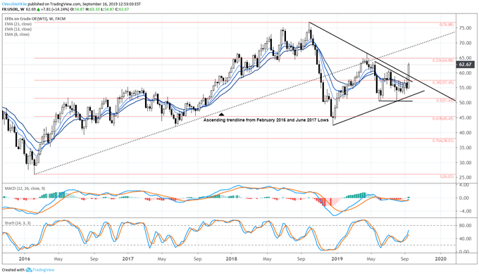Select the EMA (13, close) indicator label
Screen dimensions: 479x275
click(x=18, y=30)
